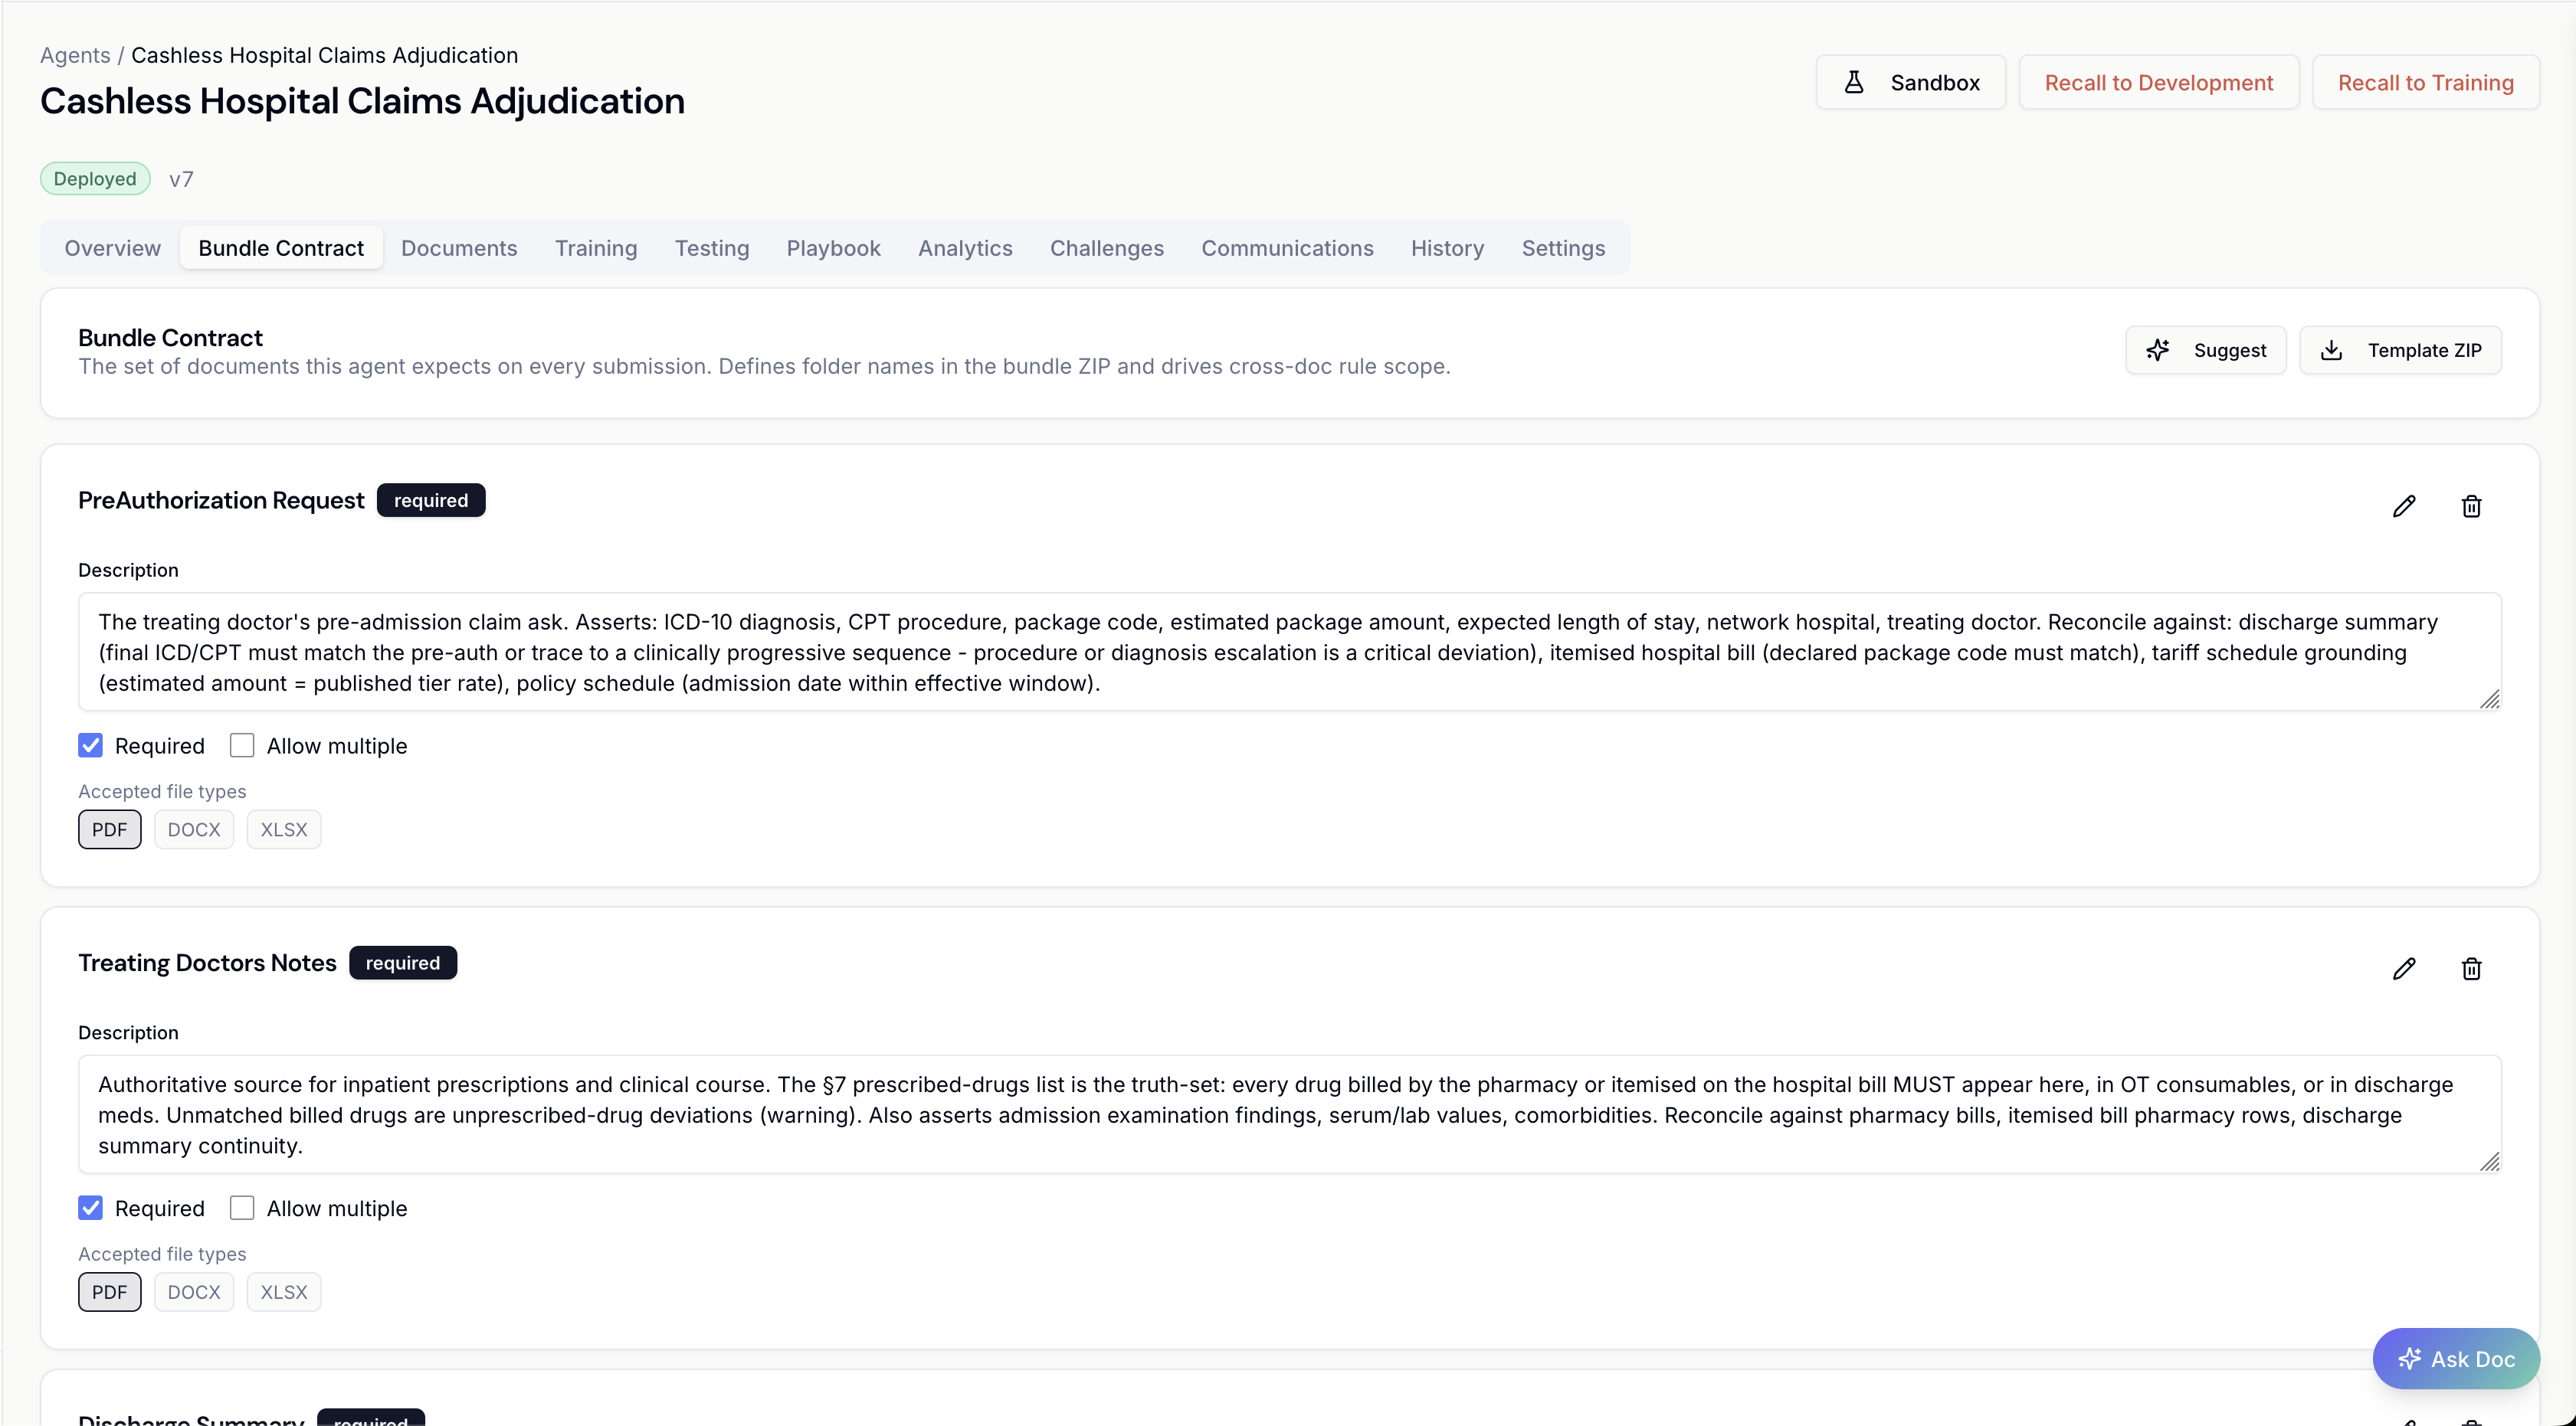This screenshot has width=2576, height=1426.
Task: Click the PreAuthorization Request heading
Action: [221, 501]
